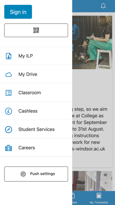This screenshot has height=205, width=115.
Task: Open notifications bell icon
Action: tap(103, 6)
